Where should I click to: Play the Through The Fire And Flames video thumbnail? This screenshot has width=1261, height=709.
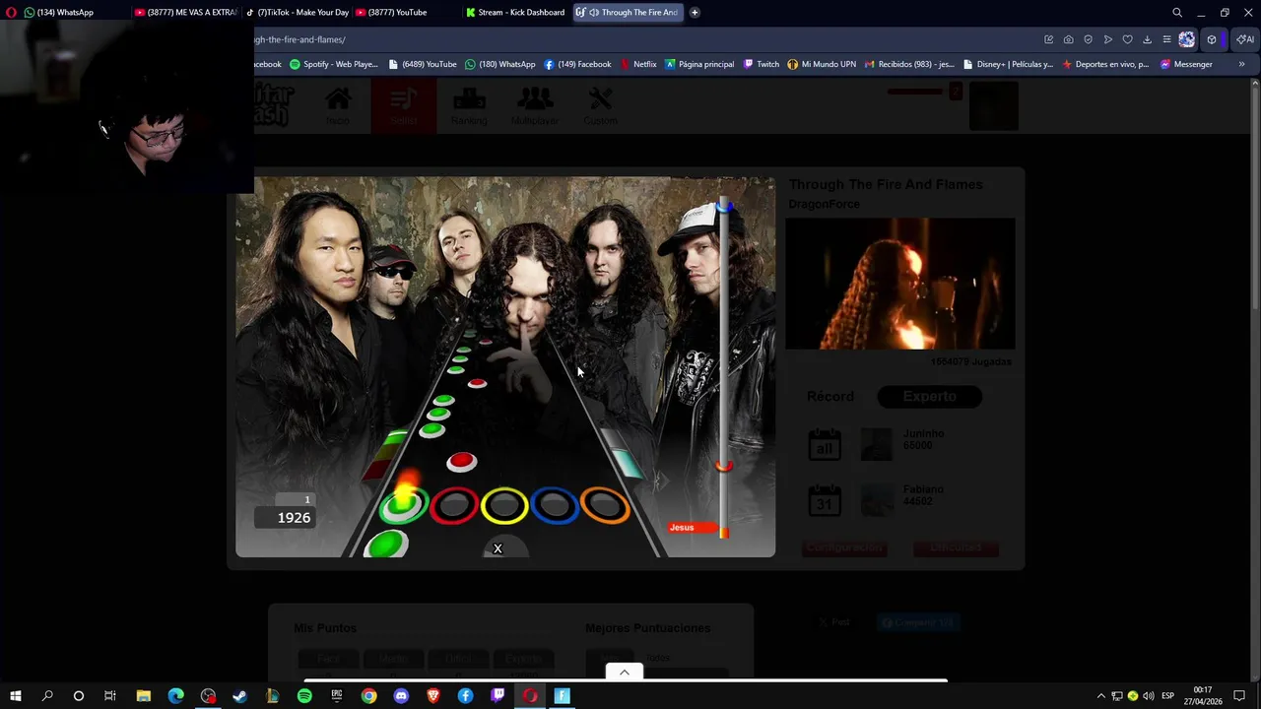click(x=899, y=284)
